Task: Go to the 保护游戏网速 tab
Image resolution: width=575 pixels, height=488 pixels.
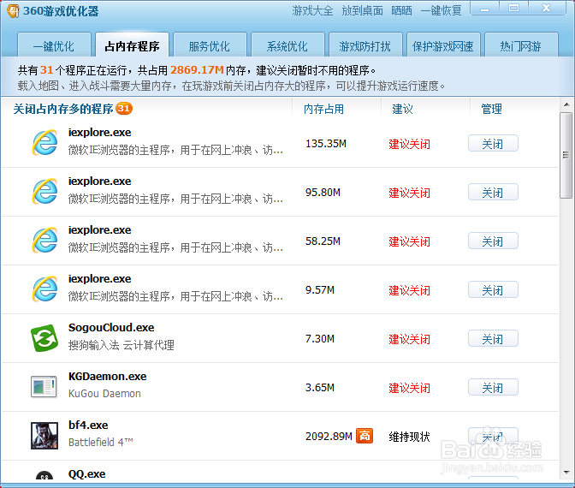Action: (x=443, y=45)
